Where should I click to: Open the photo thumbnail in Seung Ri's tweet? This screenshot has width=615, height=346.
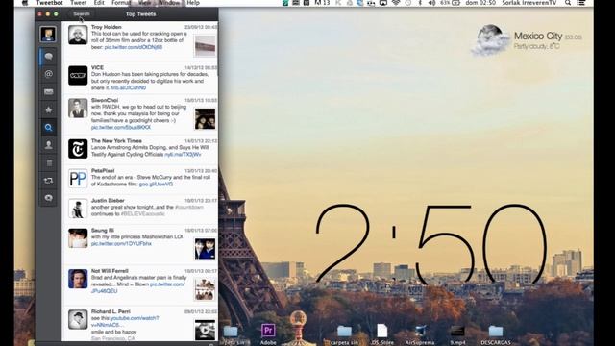point(205,249)
